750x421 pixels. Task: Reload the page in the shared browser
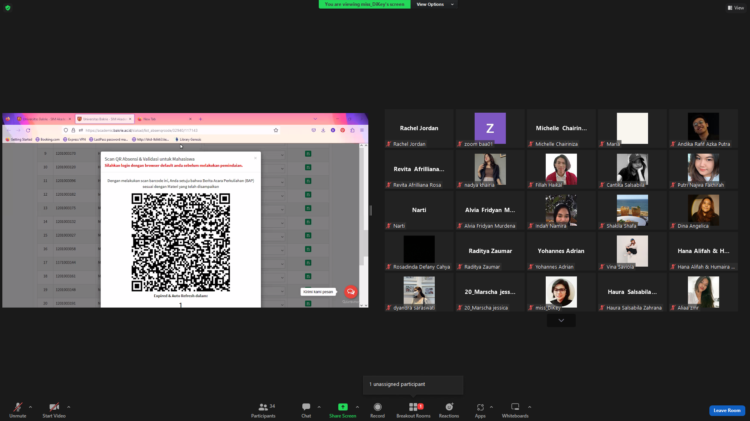(x=28, y=130)
